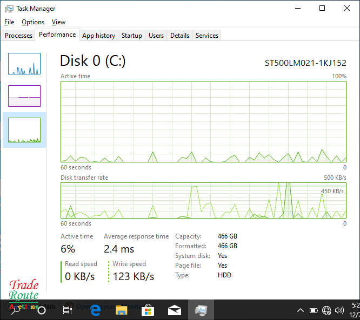360x320 pixels.
Task: Open the volume speaker tray icon
Action: coord(339,310)
